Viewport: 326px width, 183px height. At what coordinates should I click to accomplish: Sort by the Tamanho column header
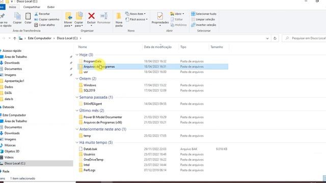pos(216,47)
